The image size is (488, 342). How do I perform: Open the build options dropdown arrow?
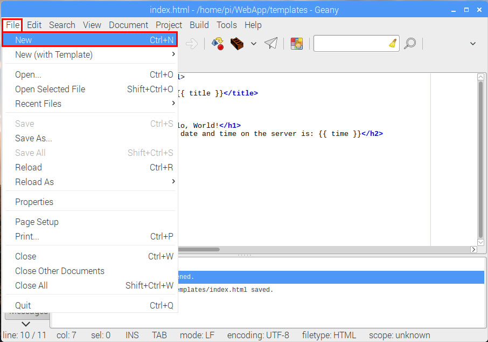click(253, 44)
